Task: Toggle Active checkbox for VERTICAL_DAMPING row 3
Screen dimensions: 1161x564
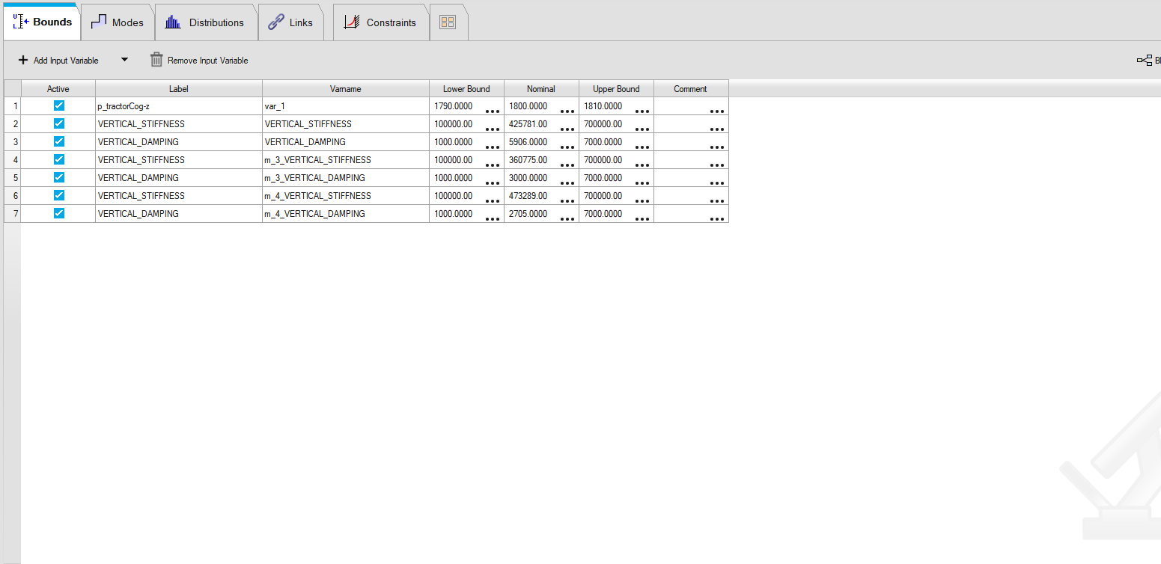Action: click(x=59, y=141)
